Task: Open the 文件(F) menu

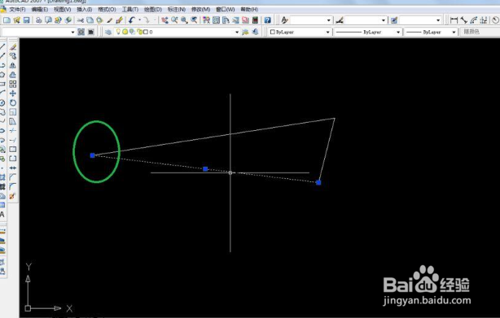Action: click(x=17, y=9)
